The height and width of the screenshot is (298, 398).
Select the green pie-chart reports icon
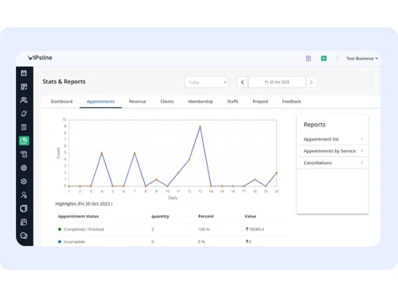coord(24,141)
